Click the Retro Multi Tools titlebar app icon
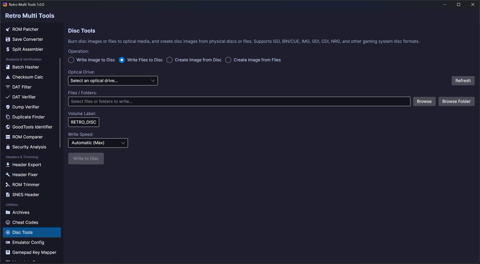 tap(5, 4)
